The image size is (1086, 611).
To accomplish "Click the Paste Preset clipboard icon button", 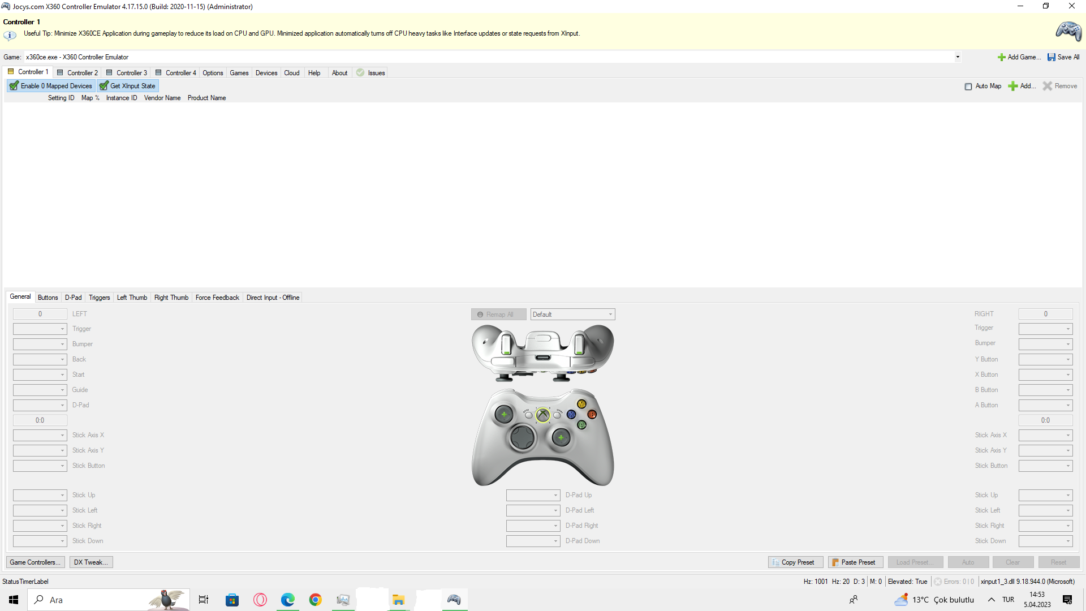I will point(835,562).
